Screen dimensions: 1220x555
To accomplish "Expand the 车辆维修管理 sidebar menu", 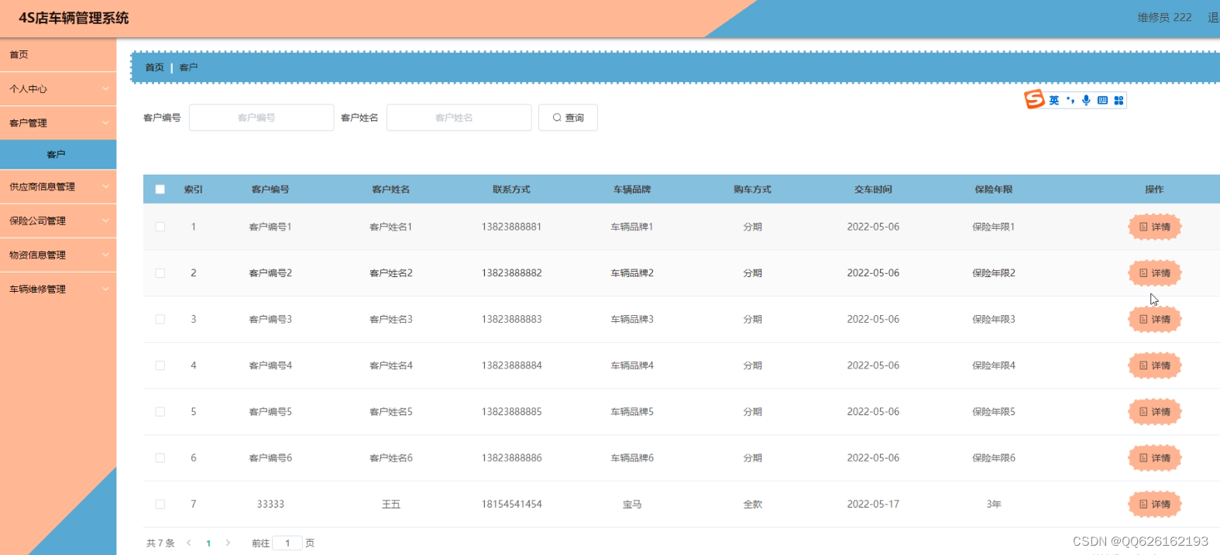I will (x=58, y=289).
